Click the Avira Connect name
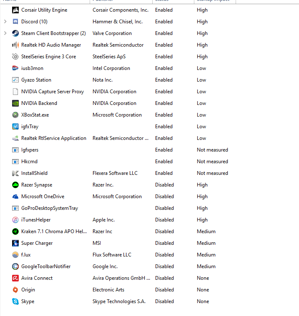 37,278
